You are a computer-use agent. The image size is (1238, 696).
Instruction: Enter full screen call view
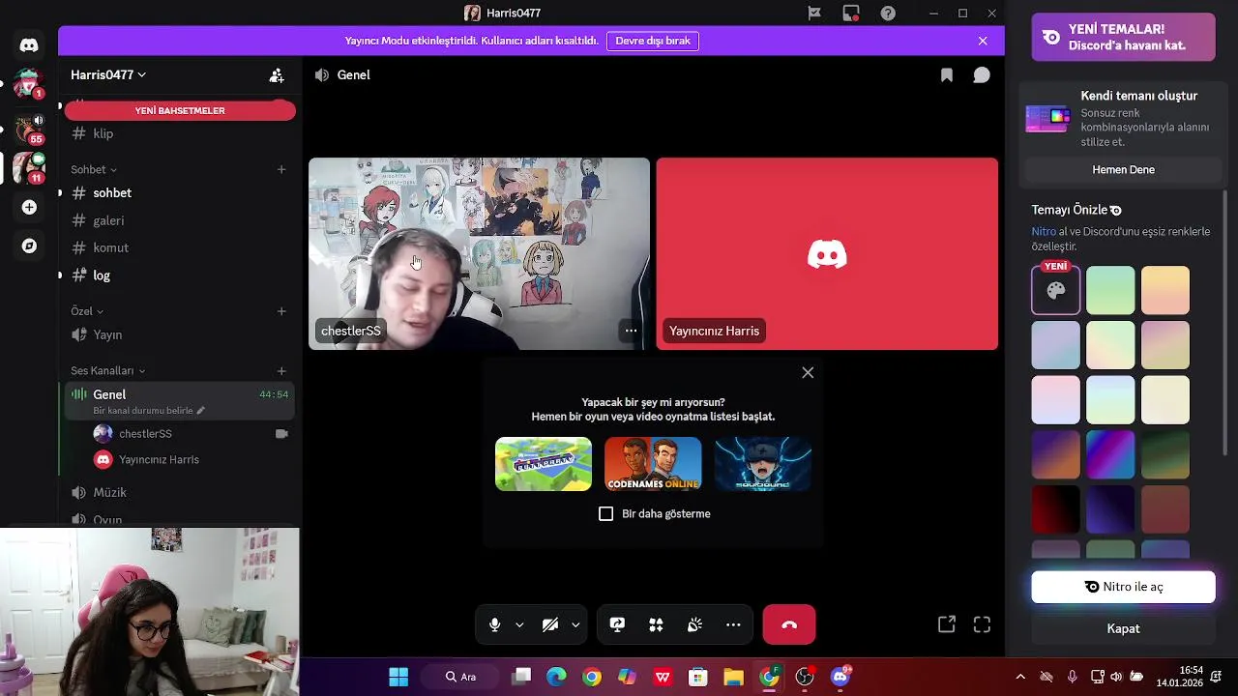point(982,624)
